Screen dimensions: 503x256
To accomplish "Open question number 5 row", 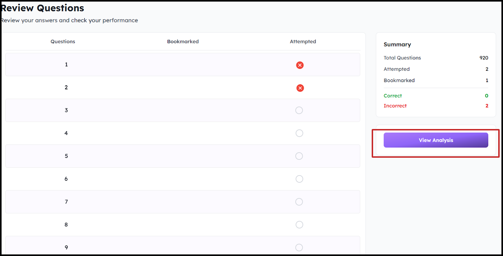I will (66, 156).
